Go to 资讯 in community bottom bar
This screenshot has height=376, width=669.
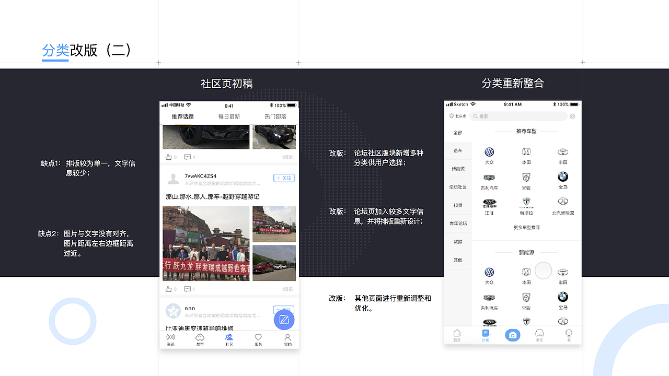(x=171, y=340)
